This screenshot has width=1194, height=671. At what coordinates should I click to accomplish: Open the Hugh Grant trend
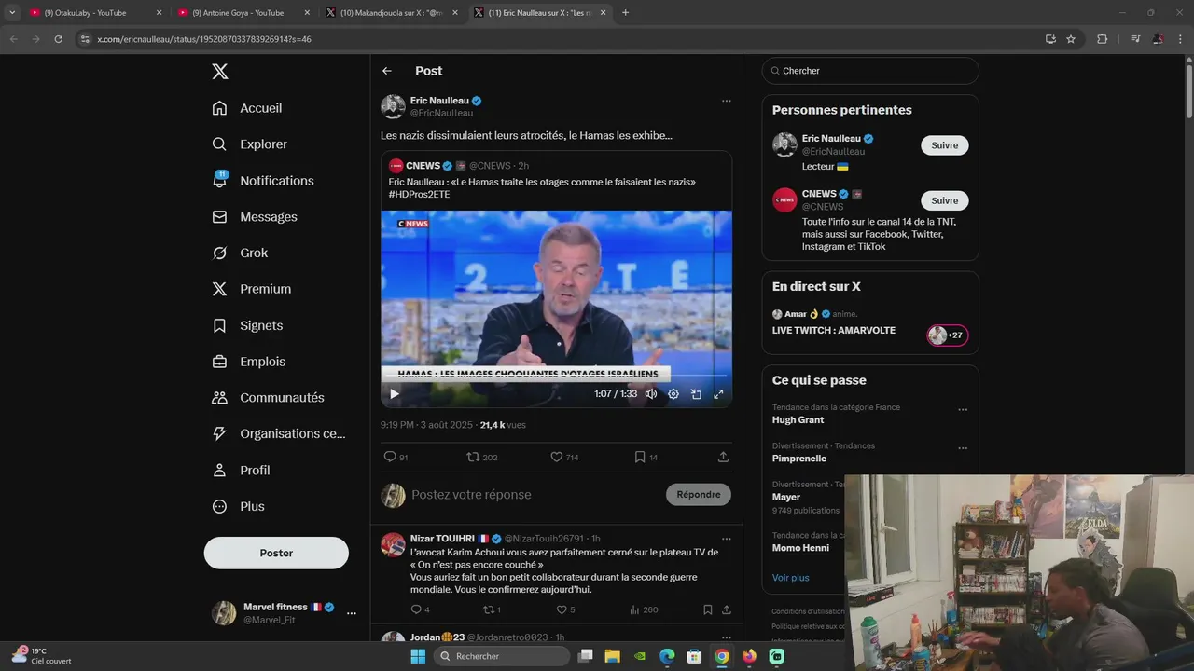coord(798,420)
